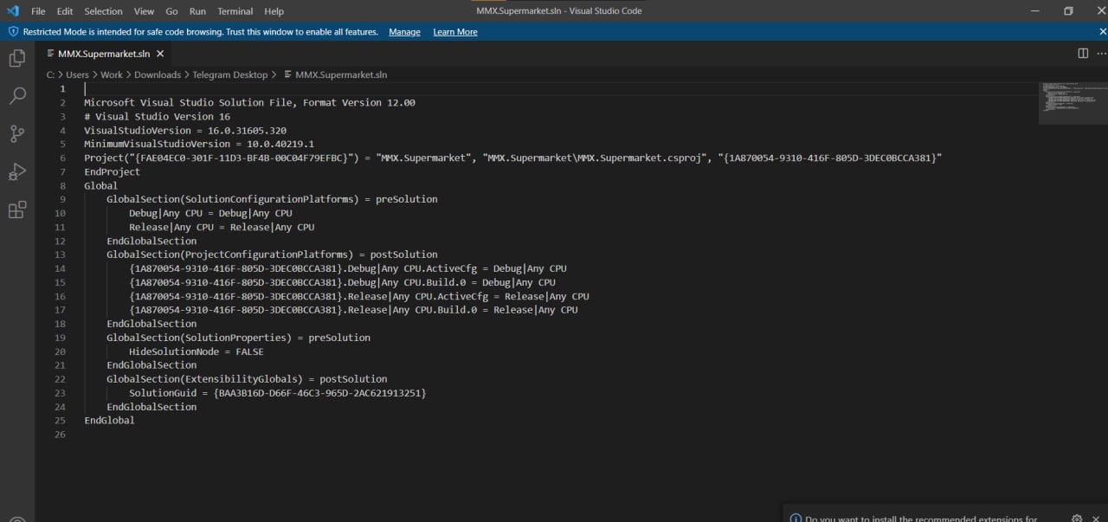Dismiss the Restricted Mode banner
The width and height of the screenshot is (1108, 522).
pos(1103,32)
